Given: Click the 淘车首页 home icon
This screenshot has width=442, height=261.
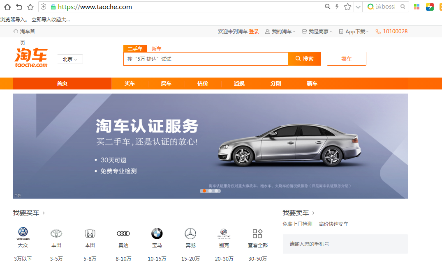Looking at the screenshot, I should [16, 31].
